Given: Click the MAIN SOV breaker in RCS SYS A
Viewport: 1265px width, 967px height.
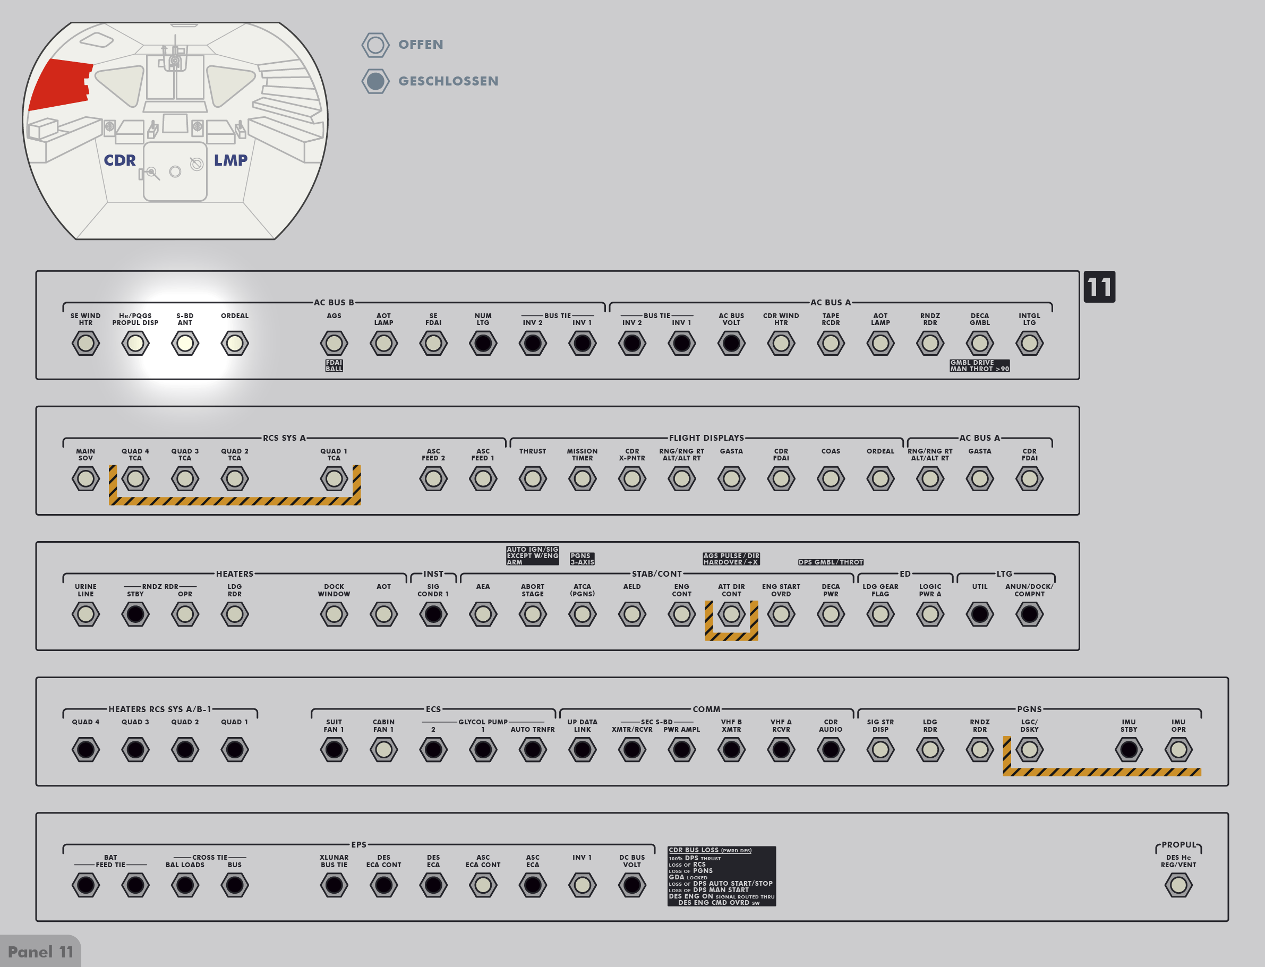Looking at the screenshot, I should coord(85,479).
